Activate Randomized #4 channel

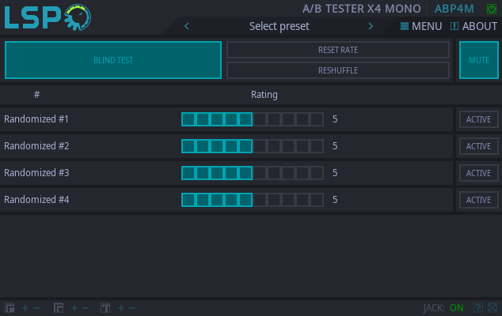[478, 200]
